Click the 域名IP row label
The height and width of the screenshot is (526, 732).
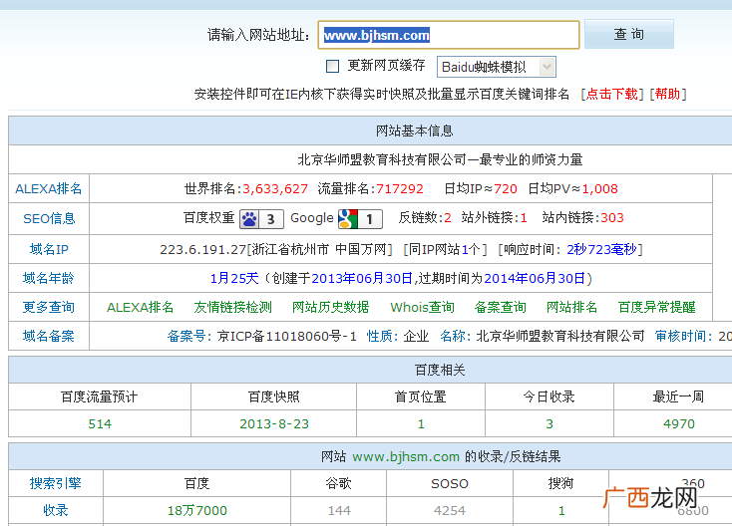(x=49, y=249)
